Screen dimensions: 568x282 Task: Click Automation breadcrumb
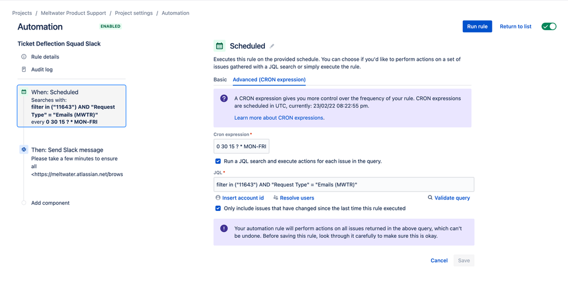175,13
